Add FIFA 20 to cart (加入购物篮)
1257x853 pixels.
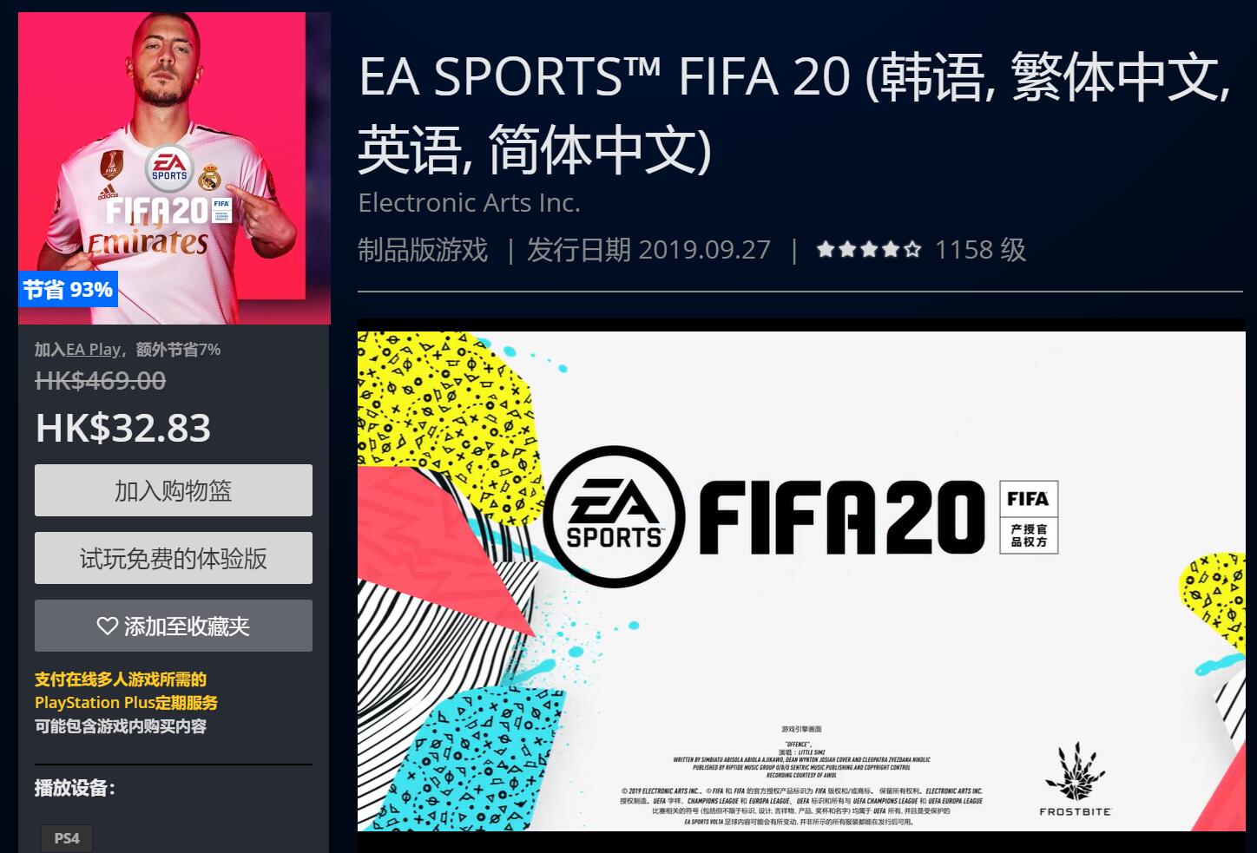174,490
